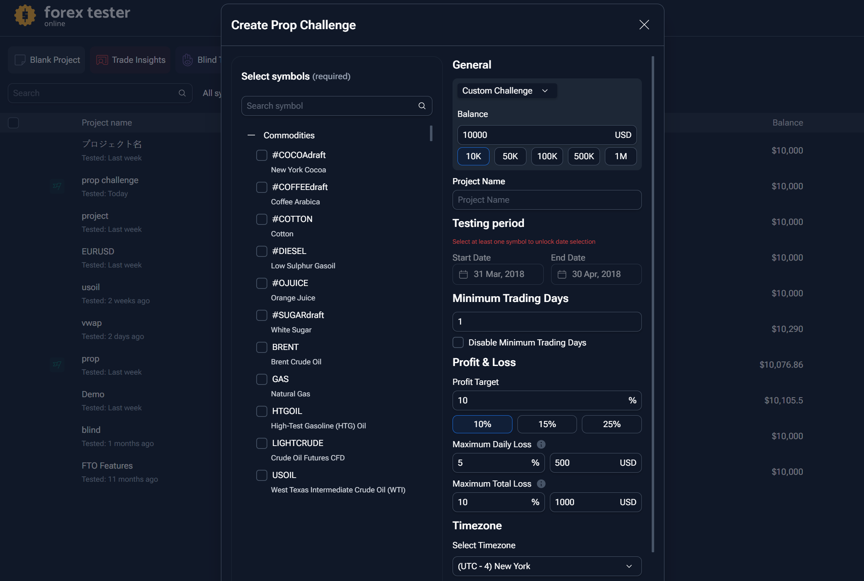Enable Disable Minimum Trading Days checkbox
This screenshot has height=581, width=864.
coord(458,342)
